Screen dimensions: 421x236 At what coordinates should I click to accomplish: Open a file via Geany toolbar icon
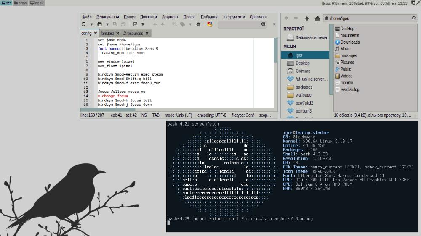[99, 24]
